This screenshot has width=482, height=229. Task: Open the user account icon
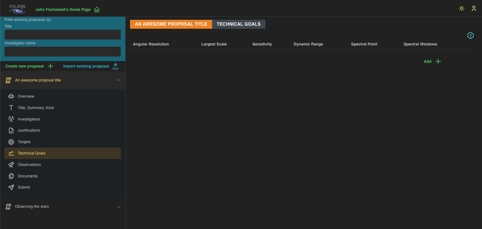pos(474,8)
